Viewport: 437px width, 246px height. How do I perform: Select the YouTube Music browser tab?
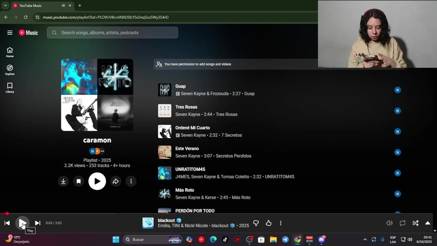tap(42, 5)
